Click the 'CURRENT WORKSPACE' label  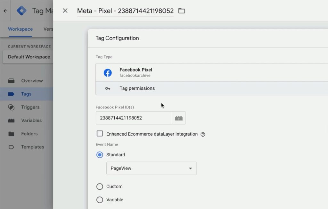coord(29,47)
